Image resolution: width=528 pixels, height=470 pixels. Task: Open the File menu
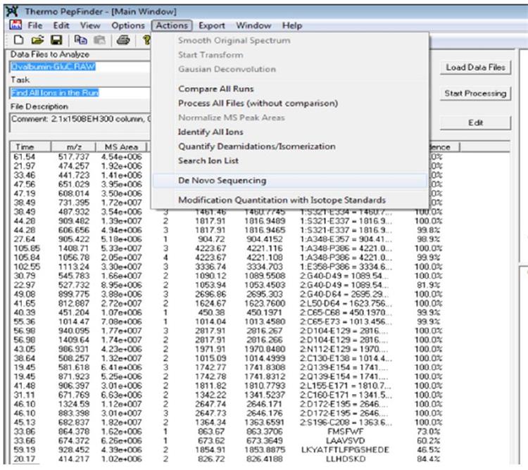pyautogui.click(x=35, y=25)
